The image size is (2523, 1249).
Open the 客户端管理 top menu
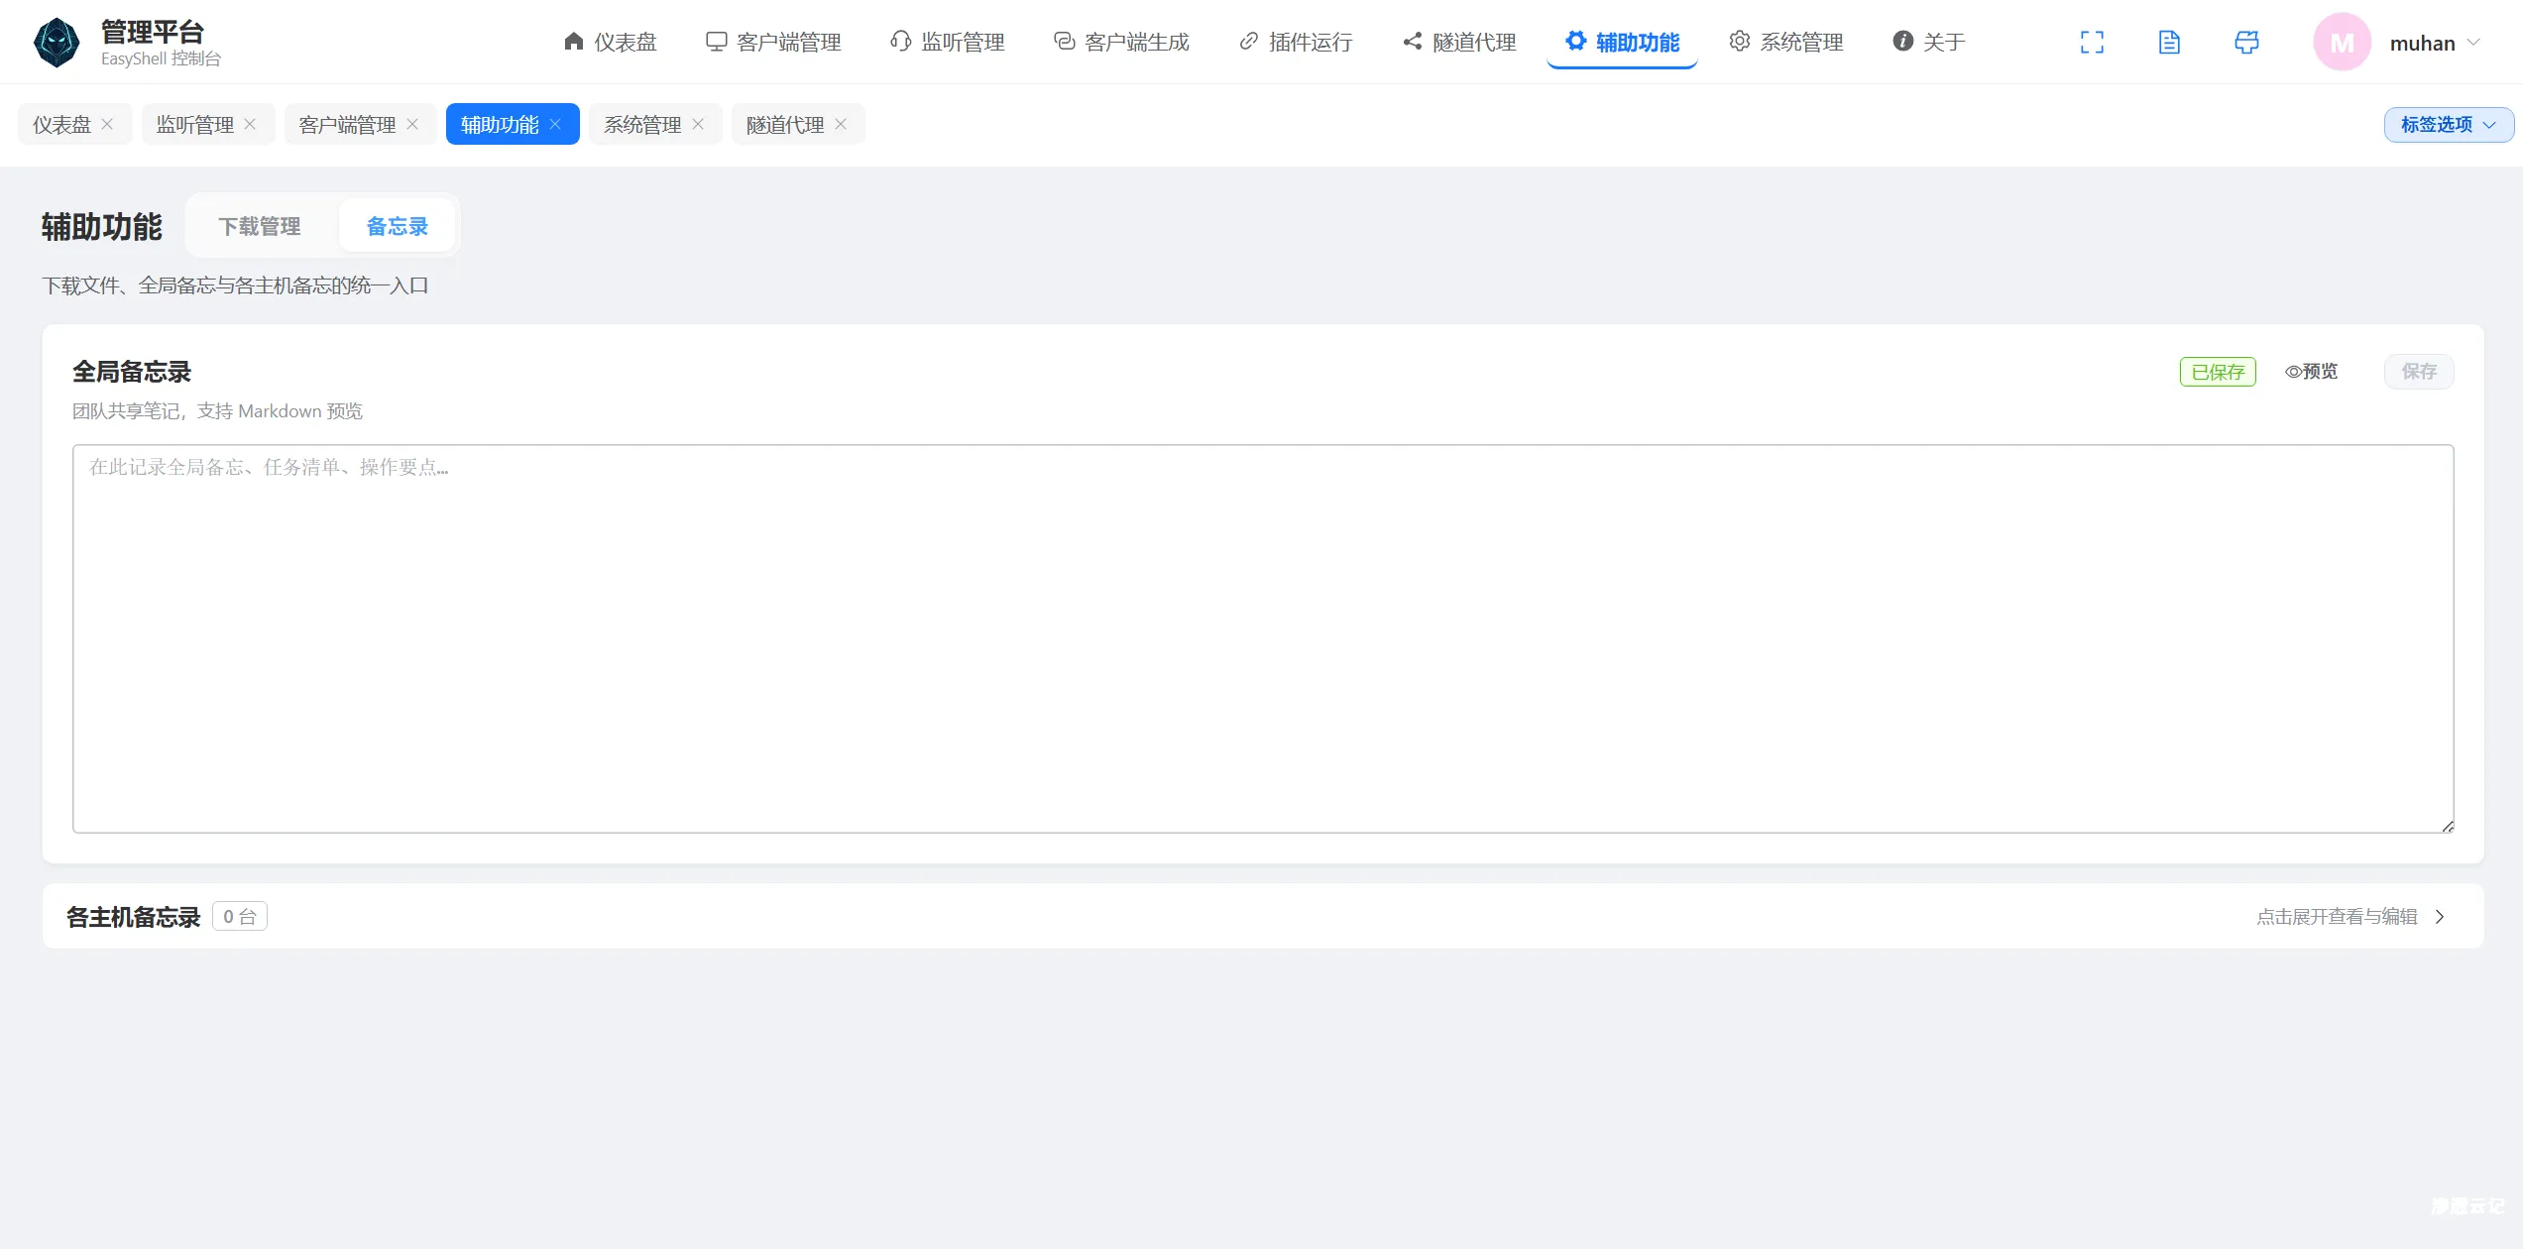tap(773, 42)
